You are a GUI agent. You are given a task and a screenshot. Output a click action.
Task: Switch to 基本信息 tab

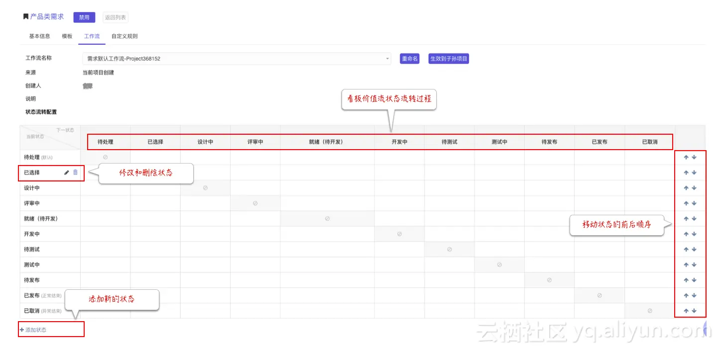[39, 36]
